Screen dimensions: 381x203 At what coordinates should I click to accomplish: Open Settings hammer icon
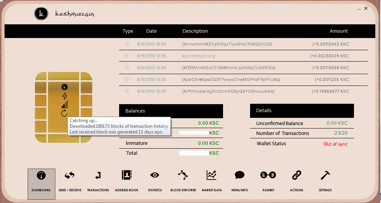tap(325, 181)
